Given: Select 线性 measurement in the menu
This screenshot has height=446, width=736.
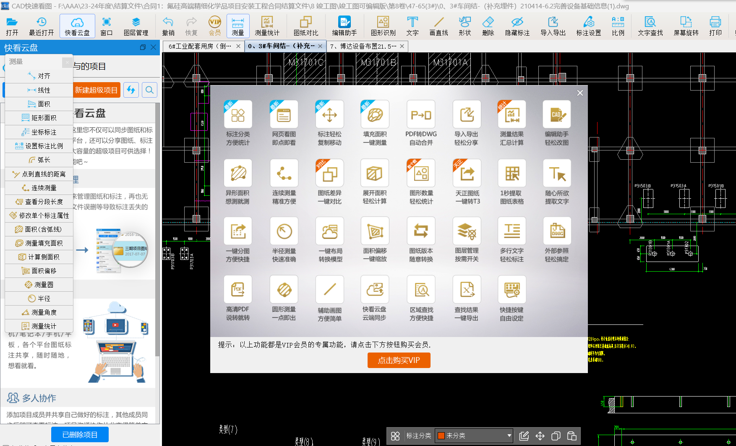Looking at the screenshot, I should [x=39, y=90].
